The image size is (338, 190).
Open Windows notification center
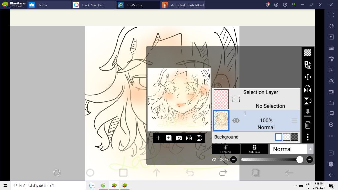tap(331, 185)
